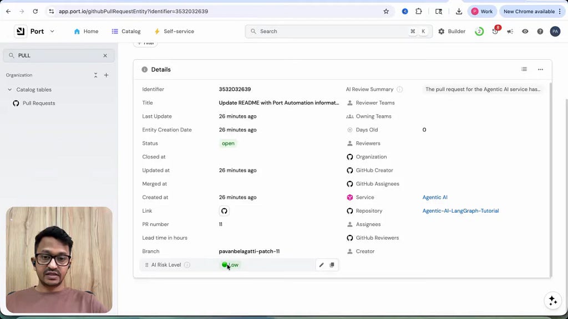Click AI Risk Level info icon
This screenshot has width=568, height=319.
[x=187, y=265]
